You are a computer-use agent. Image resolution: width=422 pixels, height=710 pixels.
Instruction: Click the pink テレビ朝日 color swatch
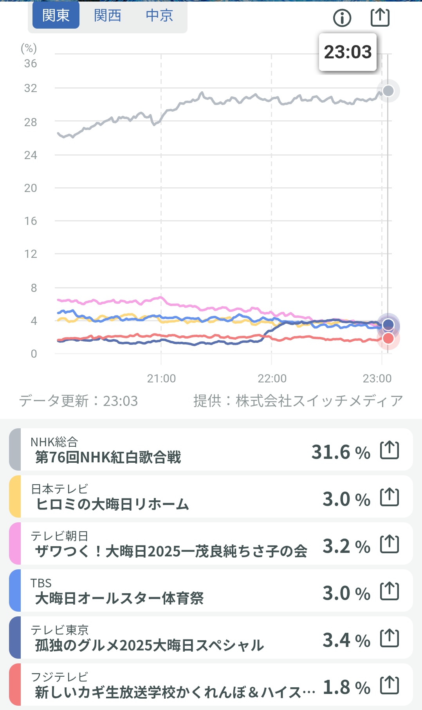point(15,543)
